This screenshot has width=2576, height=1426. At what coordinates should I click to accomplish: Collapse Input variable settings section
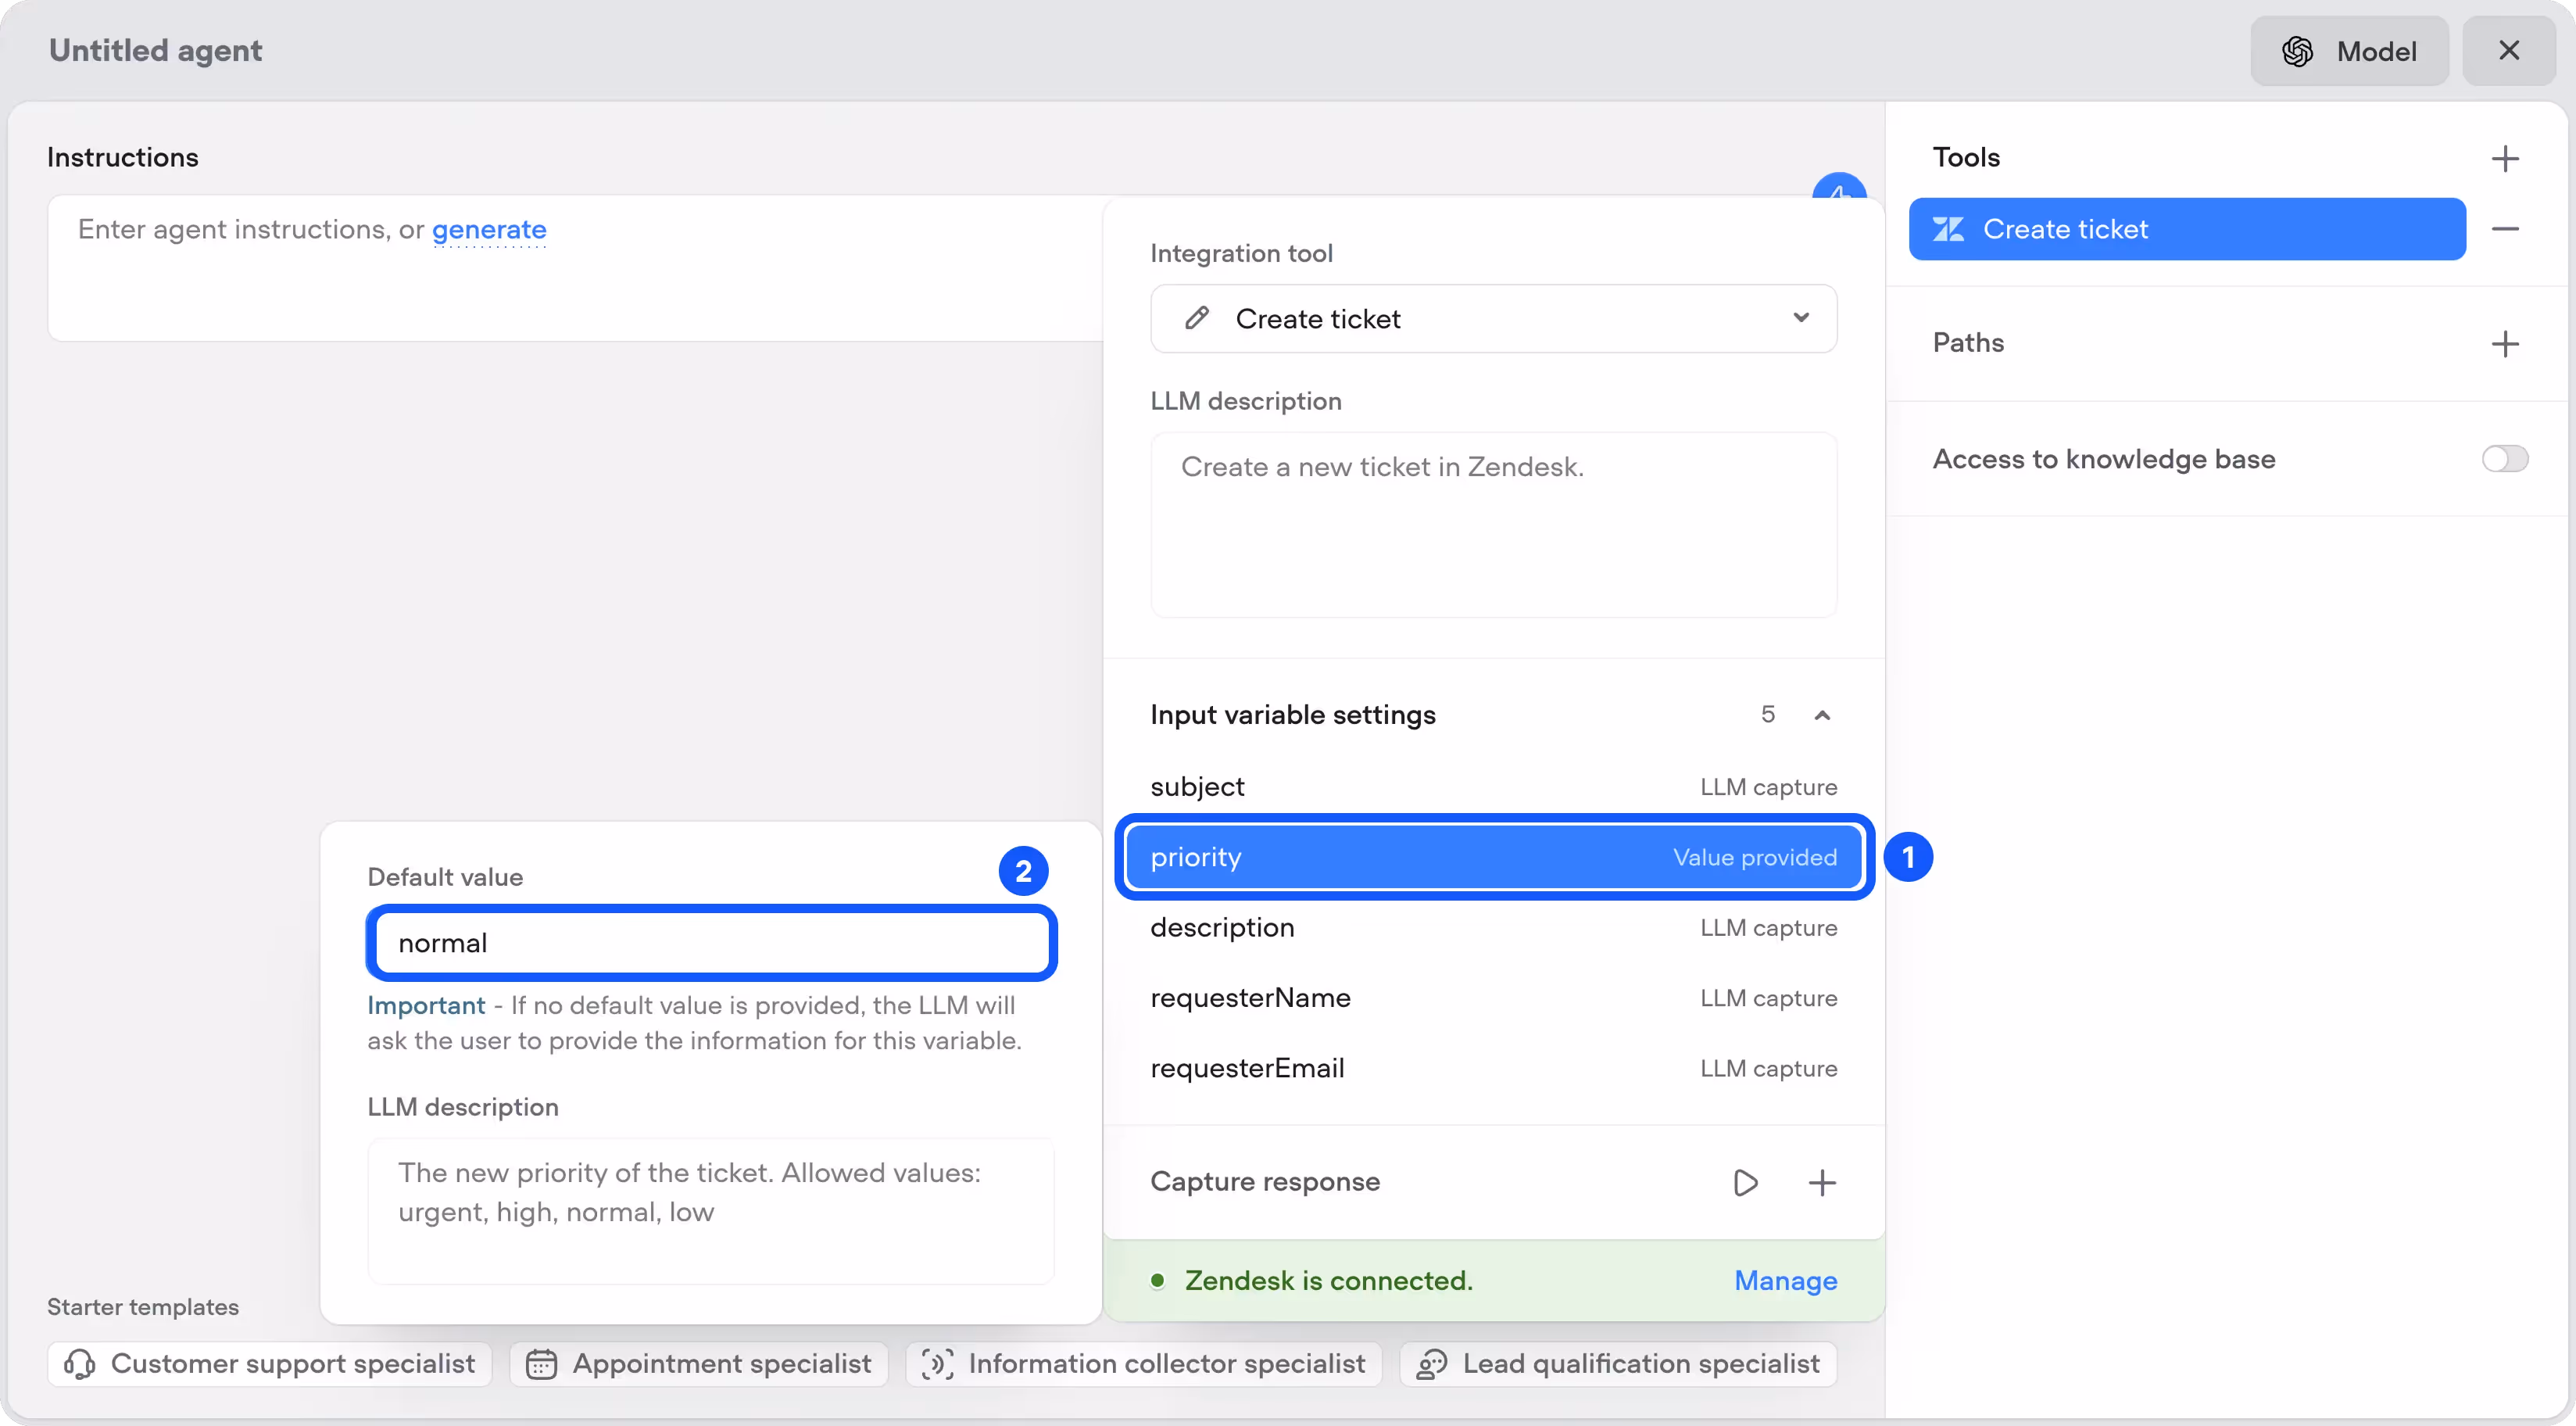click(1821, 715)
